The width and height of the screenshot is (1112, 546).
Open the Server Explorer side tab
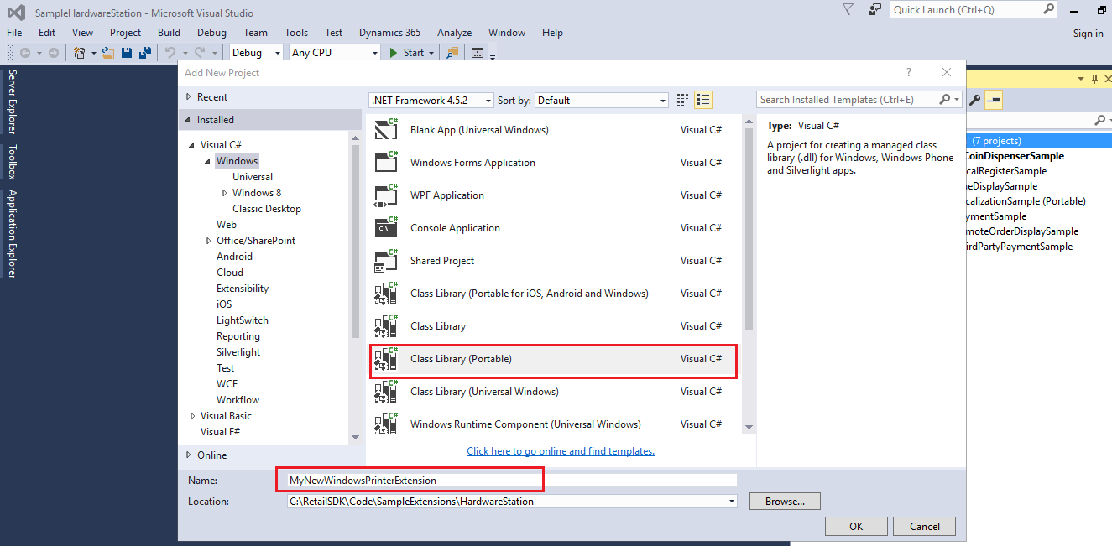(x=13, y=101)
